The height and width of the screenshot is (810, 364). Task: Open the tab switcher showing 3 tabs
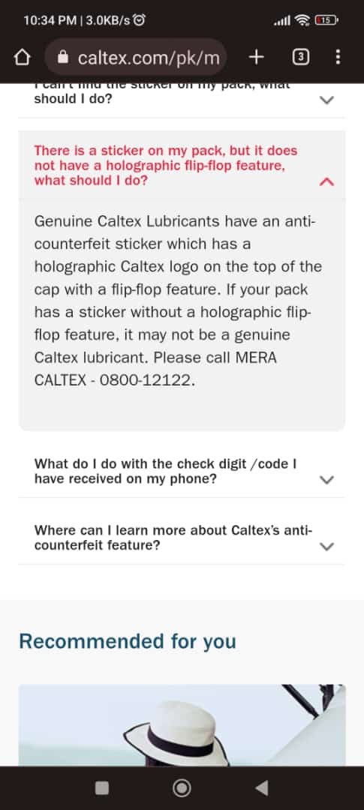point(300,57)
